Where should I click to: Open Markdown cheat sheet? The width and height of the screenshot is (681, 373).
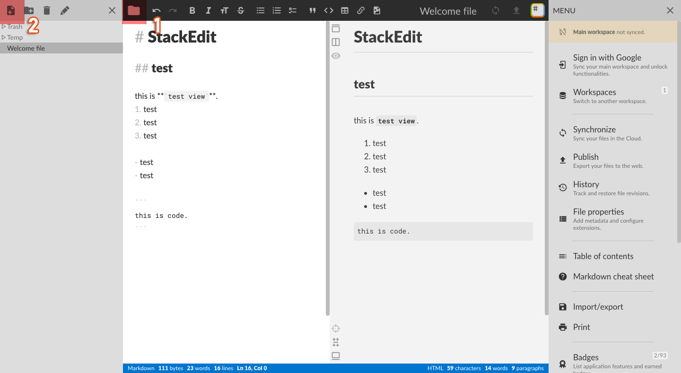(613, 277)
